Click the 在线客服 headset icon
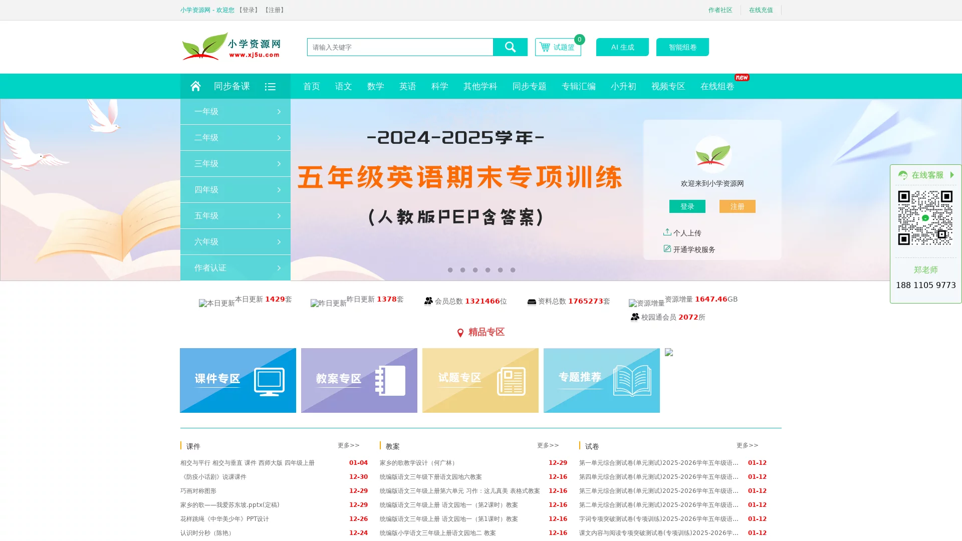 click(903, 175)
